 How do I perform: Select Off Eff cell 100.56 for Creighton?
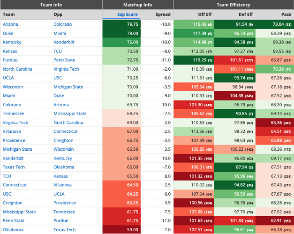[194, 203]
